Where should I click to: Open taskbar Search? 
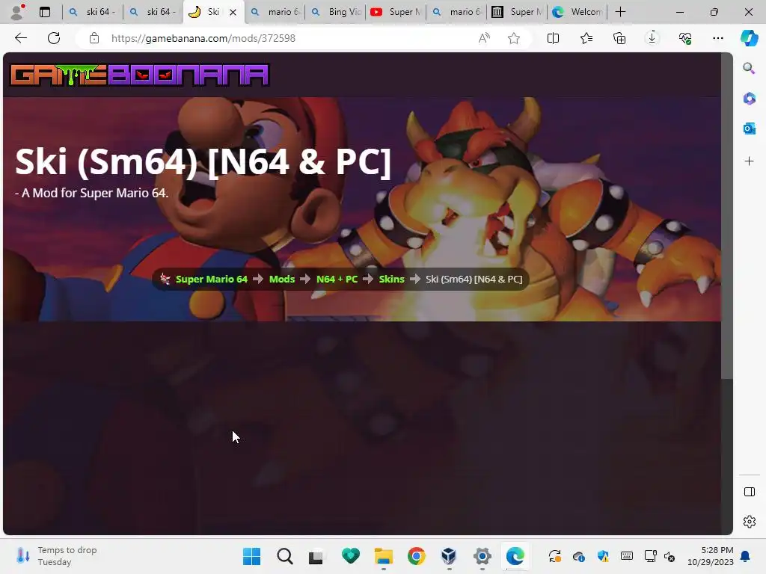pos(285,556)
